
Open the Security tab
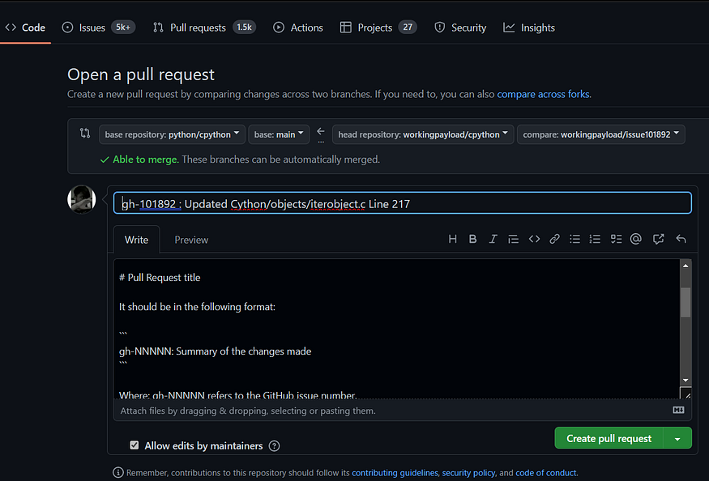[x=460, y=28]
